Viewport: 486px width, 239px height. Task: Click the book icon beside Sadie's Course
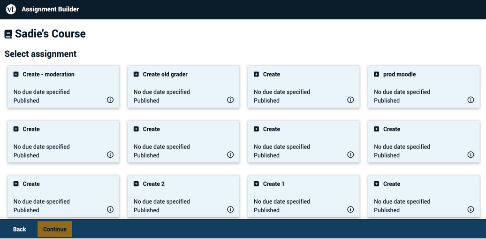pyautogui.click(x=8, y=34)
